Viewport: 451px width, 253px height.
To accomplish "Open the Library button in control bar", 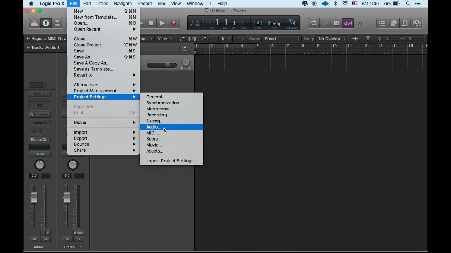I will (35, 24).
